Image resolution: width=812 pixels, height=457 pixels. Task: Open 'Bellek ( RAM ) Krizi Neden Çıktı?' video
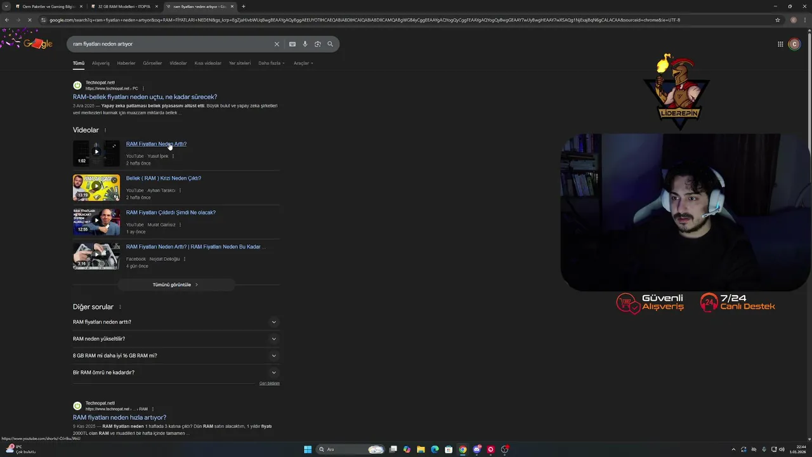click(x=164, y=178)
